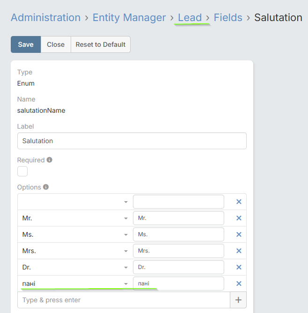This screenshot has width=308, height=313.
Task: Open Entity Manager breadcrumb link
Action: (129, 17)
